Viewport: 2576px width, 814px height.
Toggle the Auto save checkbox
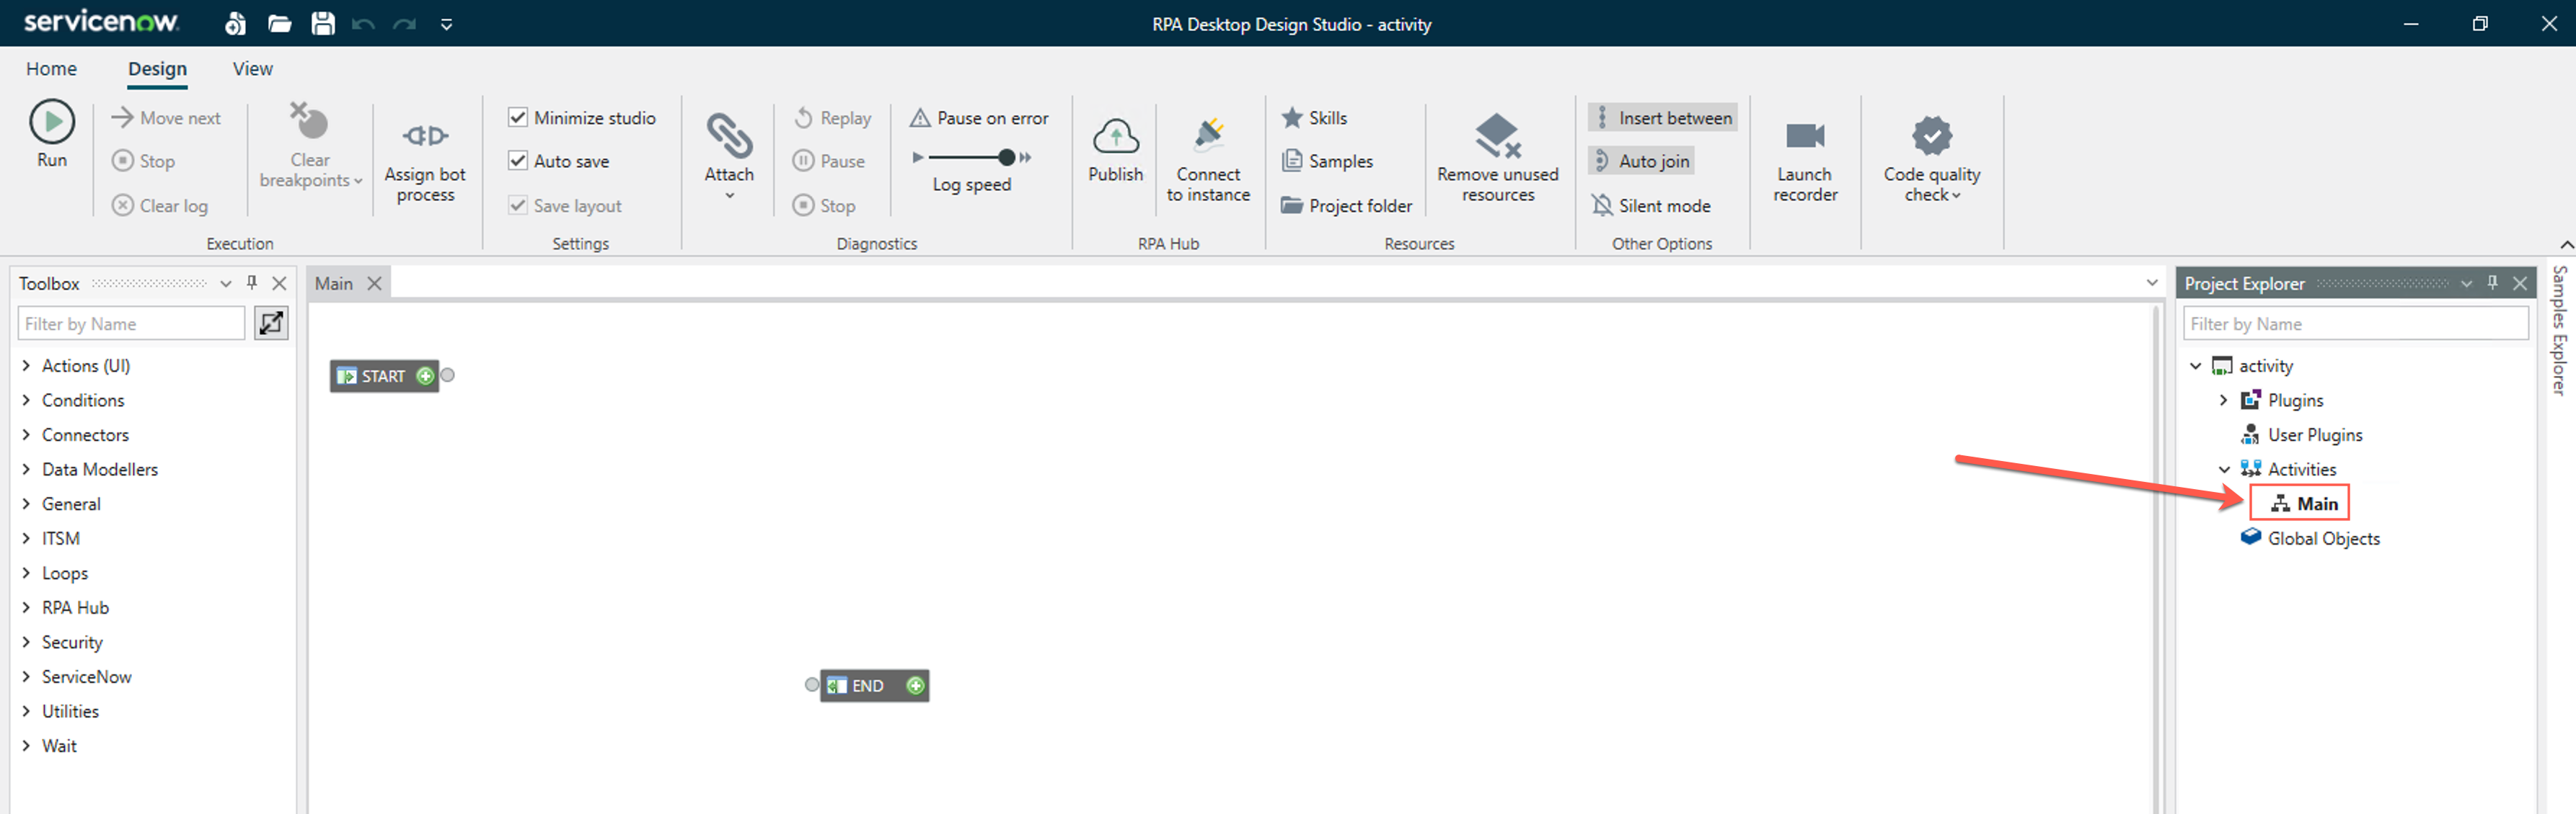coord(518,161)
